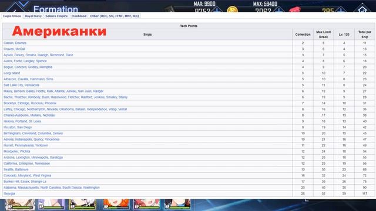
Task: Open the San Juan link
Action: [84, 91]
